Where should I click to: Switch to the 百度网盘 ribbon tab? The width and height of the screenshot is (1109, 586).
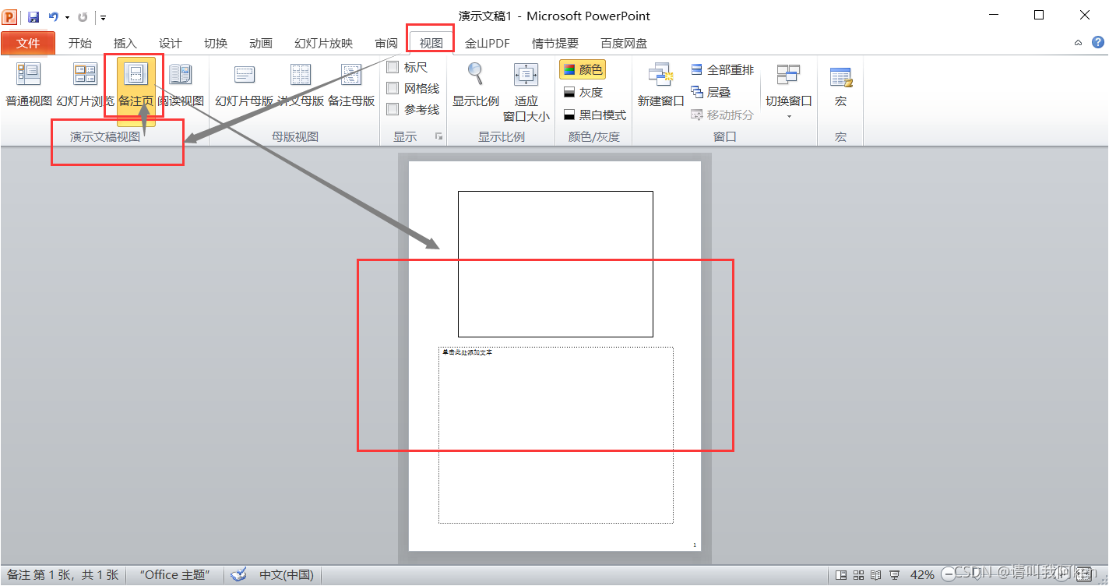tap(624, 44)
